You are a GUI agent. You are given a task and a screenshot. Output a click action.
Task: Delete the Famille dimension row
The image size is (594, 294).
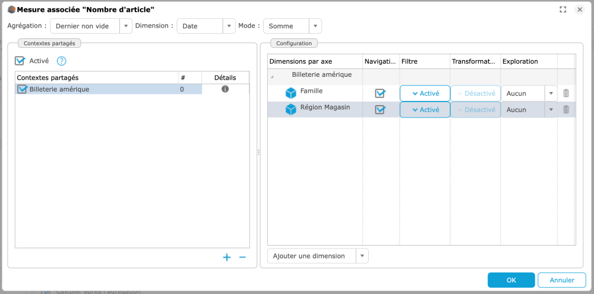[x=566, y=93]
